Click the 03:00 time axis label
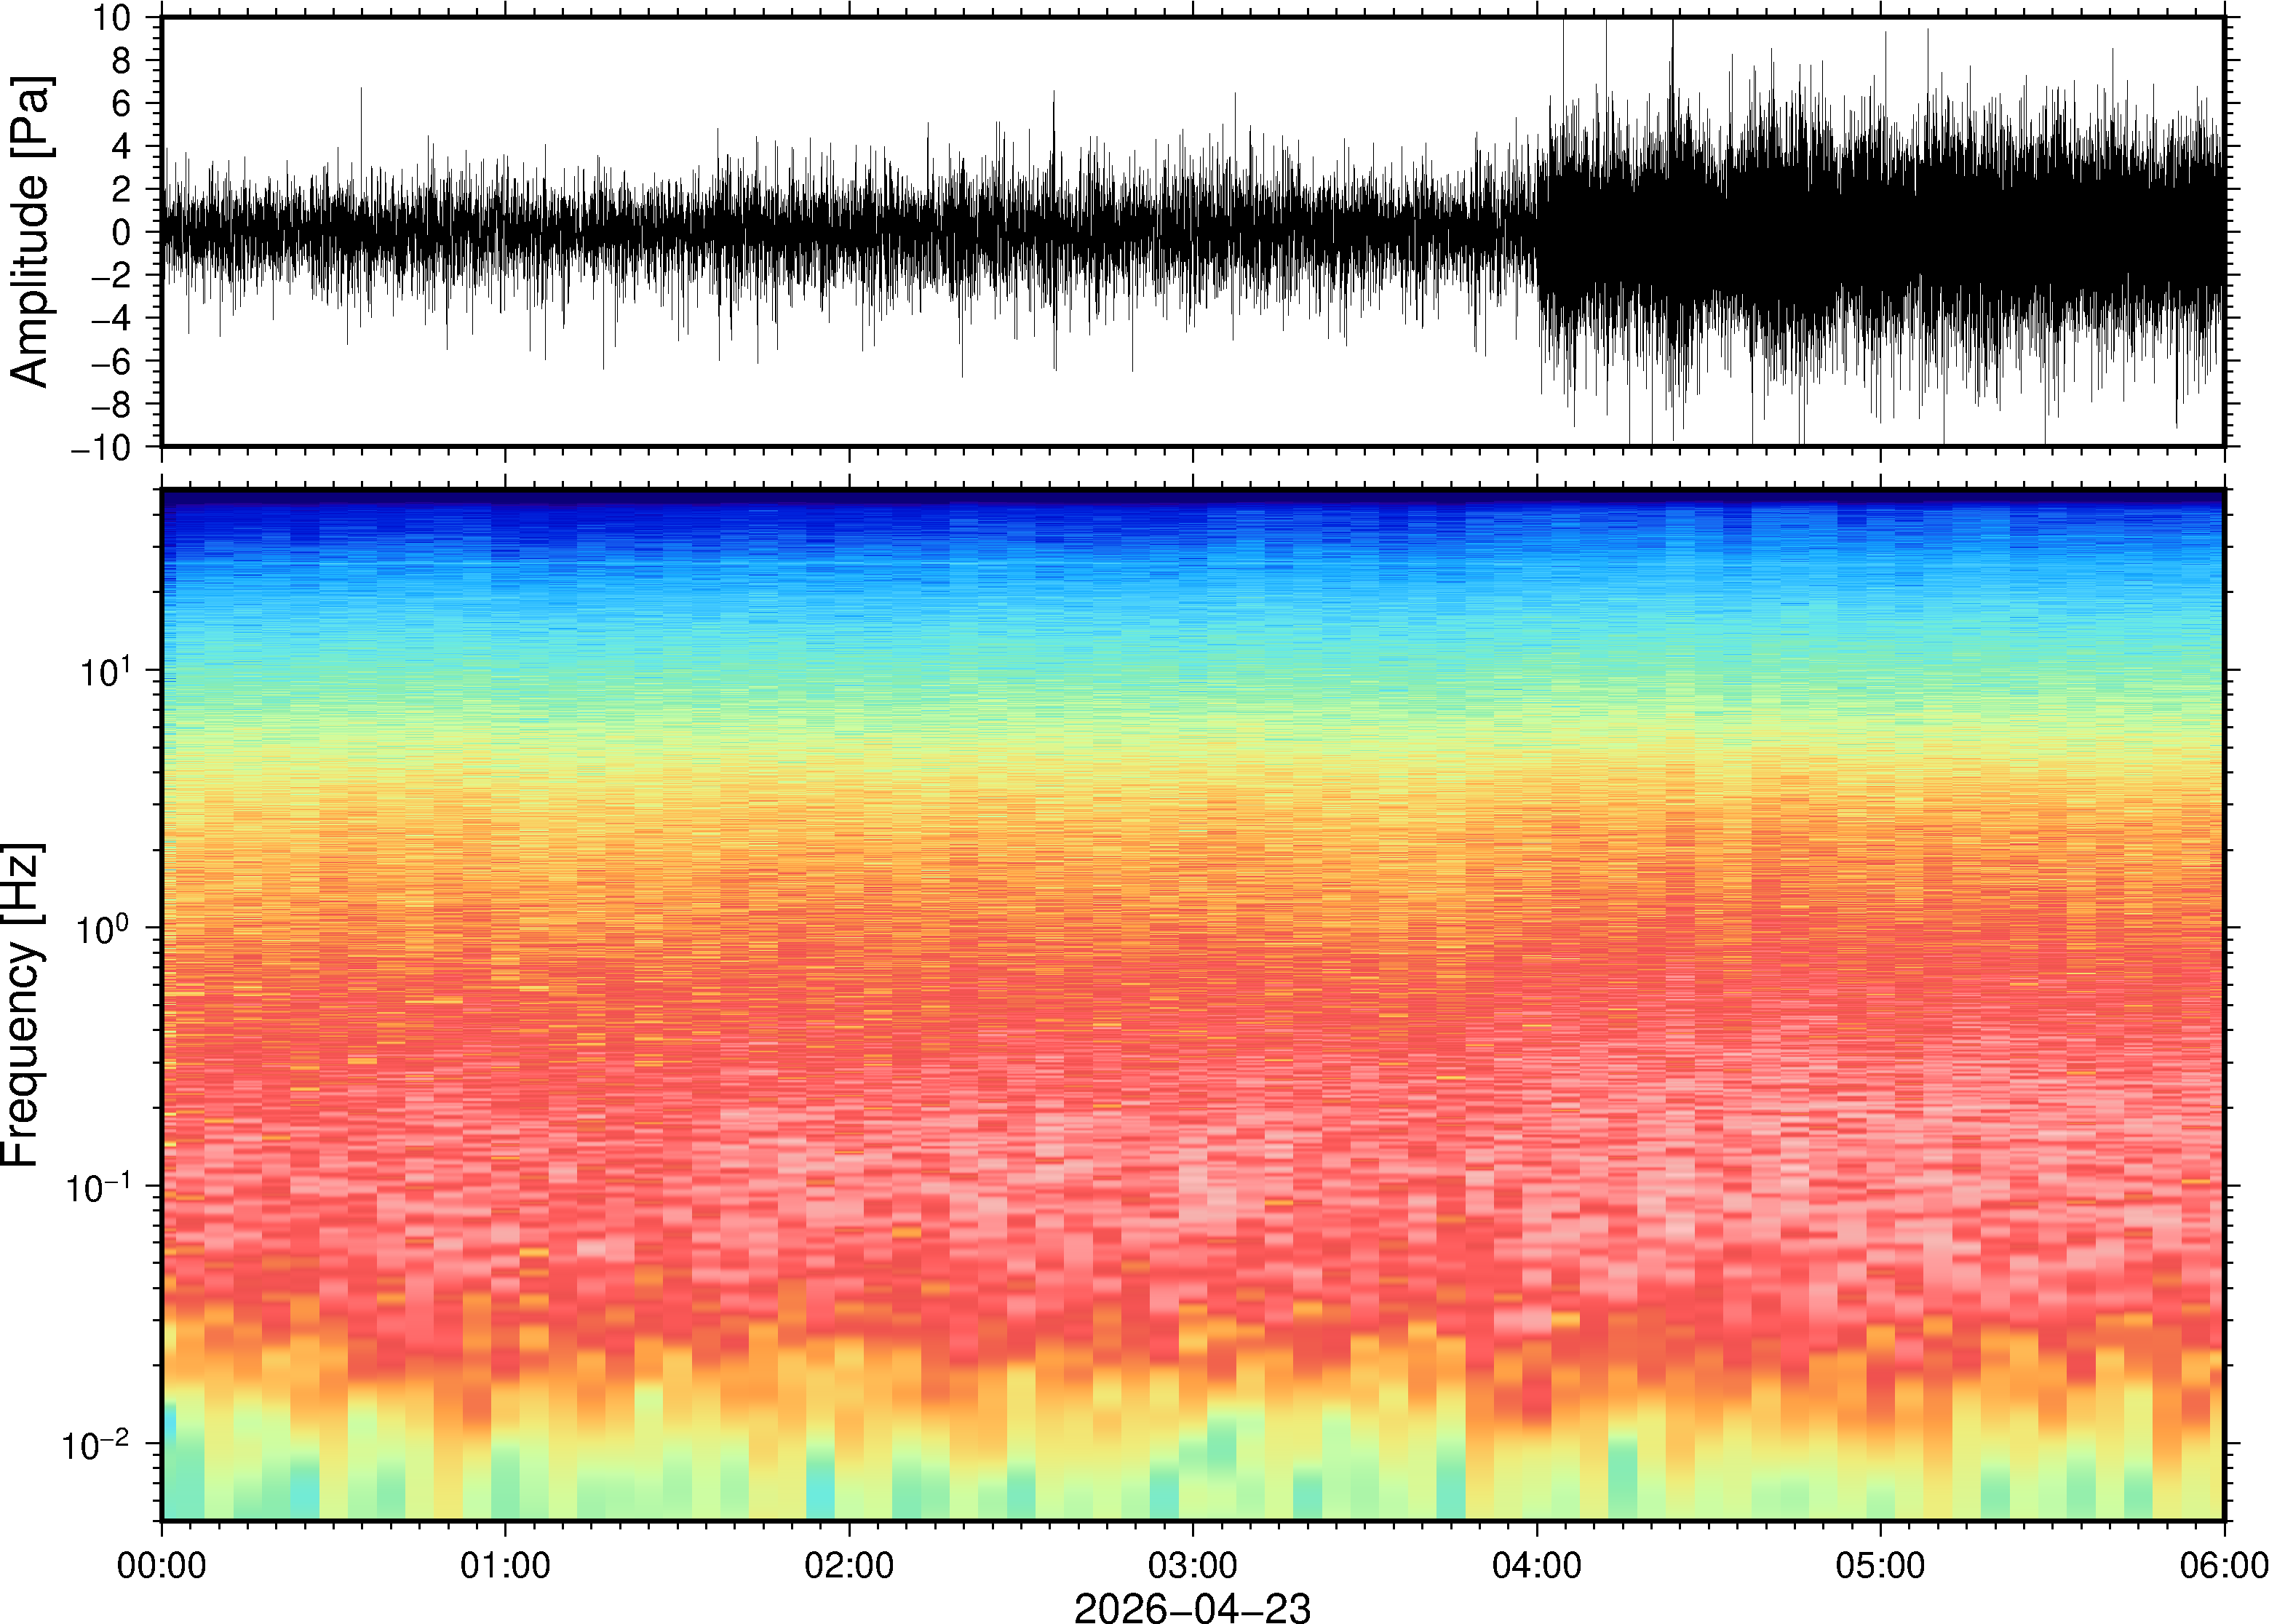Image resolution: width=2269 pixels, height=1624 pixels. tap(1192, 1565)
